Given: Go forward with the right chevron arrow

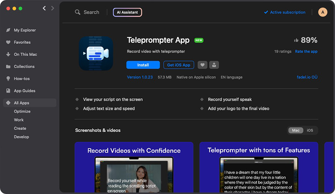Looking at the screenshot, I should pyautogui.click(x=52, y=8).
